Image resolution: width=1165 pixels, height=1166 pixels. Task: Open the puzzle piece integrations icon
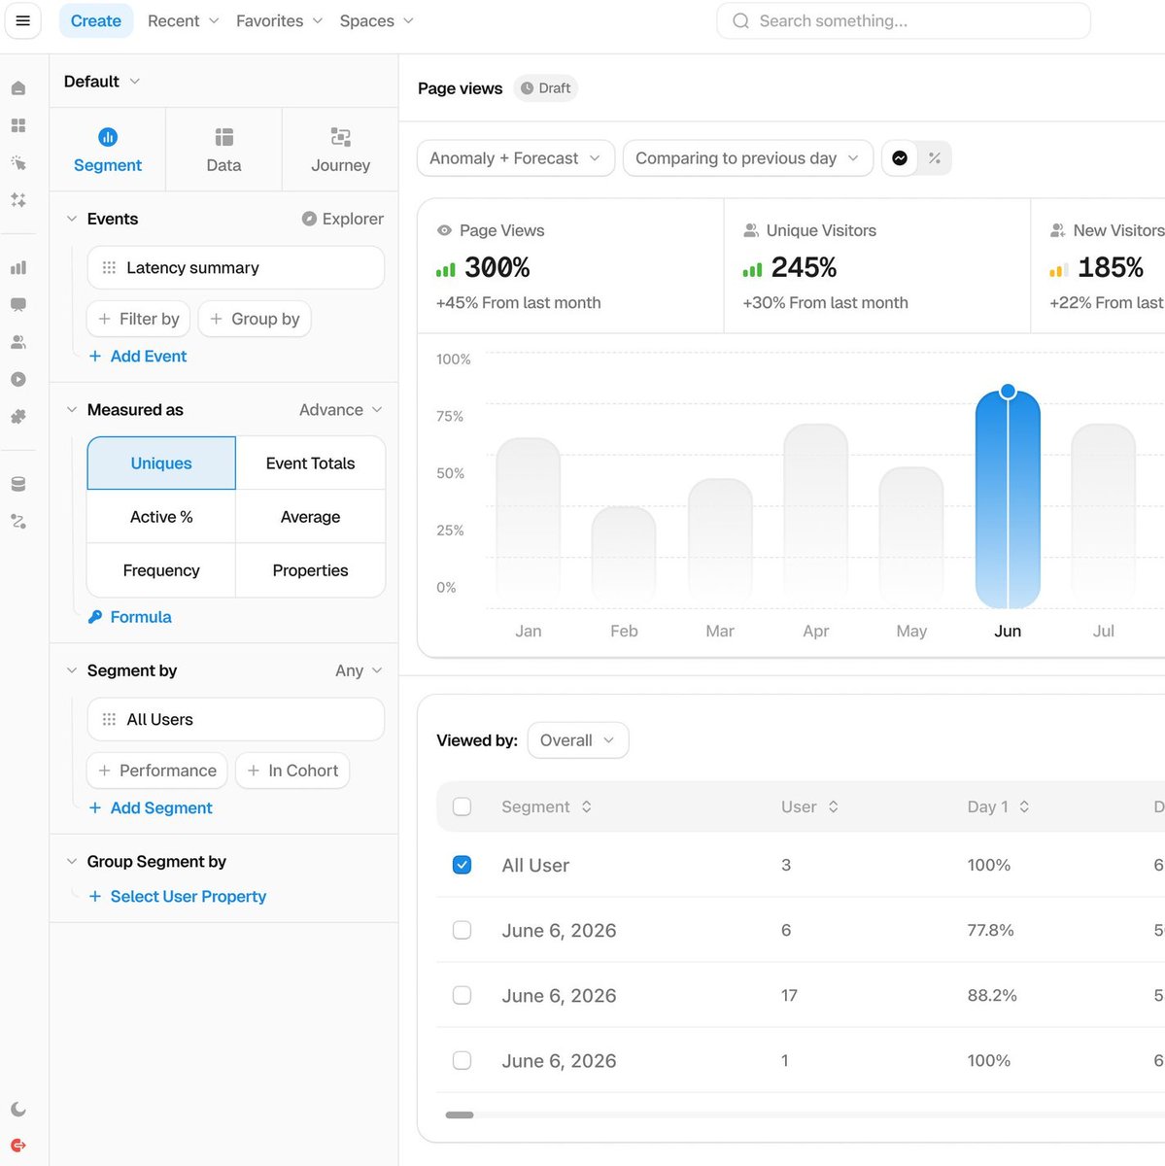click(x=18, y=416)
